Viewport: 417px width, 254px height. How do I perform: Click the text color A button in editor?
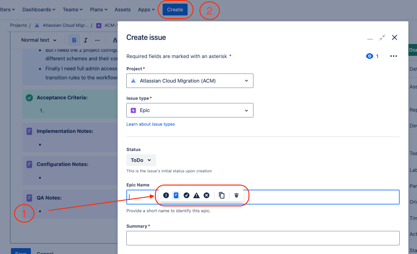pyautogui.click(x=115, y=40)
